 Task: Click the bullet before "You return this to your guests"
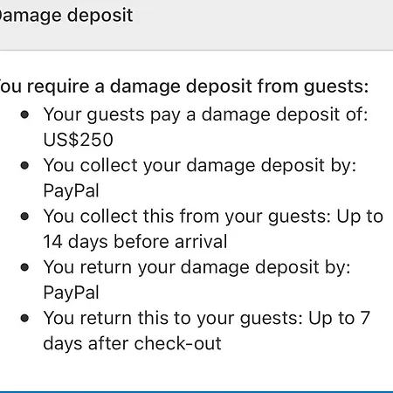click(x=24, y=318)
